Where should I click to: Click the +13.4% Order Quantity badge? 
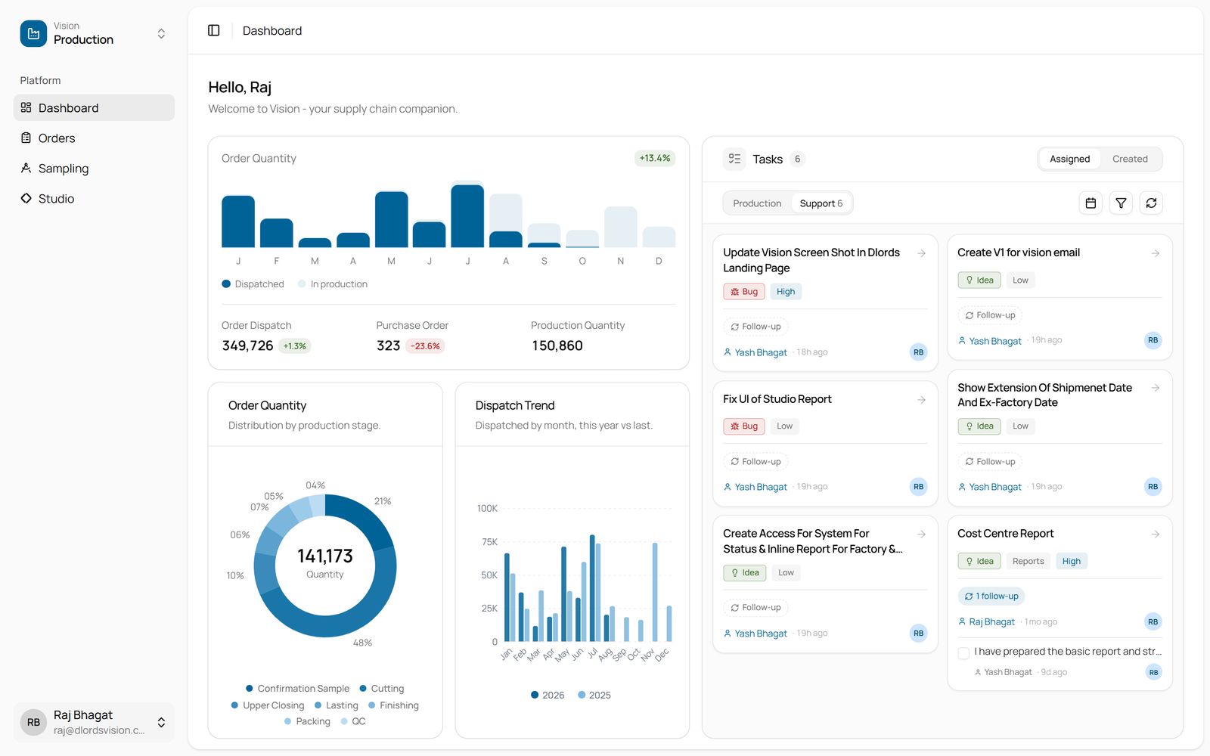click(655, 158)
